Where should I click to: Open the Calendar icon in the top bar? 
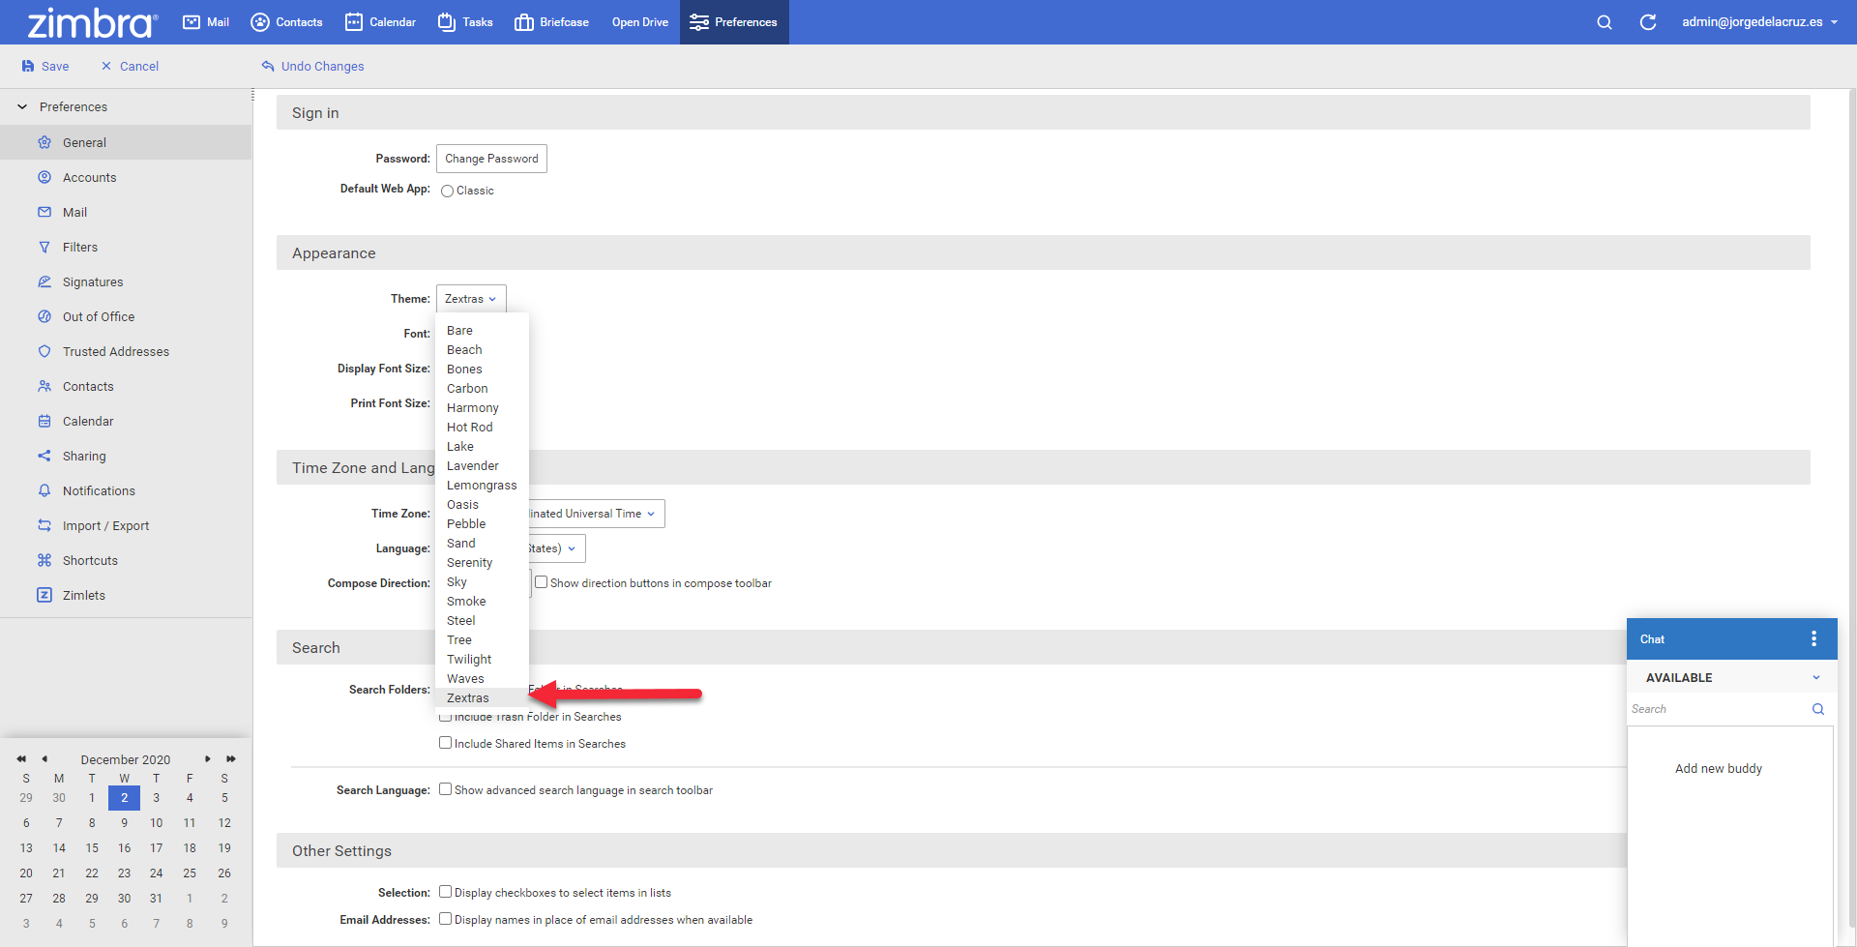354,22
